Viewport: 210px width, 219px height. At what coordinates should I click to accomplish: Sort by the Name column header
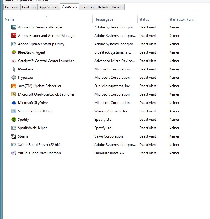pyautogui.click(x=48, y=19)
